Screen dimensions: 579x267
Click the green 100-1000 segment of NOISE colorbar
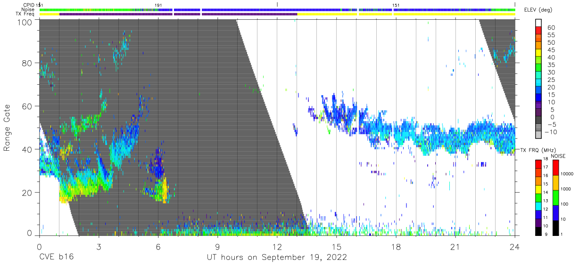556,197
